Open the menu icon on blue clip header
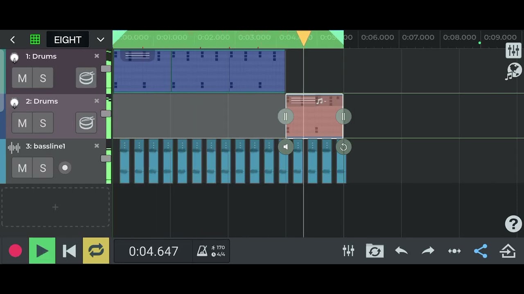 [138, 55]
